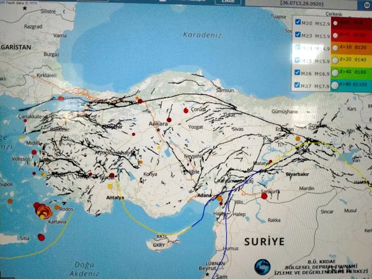The image size is (372, 279).
Task: Click the orange earthquake marker east of Adana
Action: 219,199
